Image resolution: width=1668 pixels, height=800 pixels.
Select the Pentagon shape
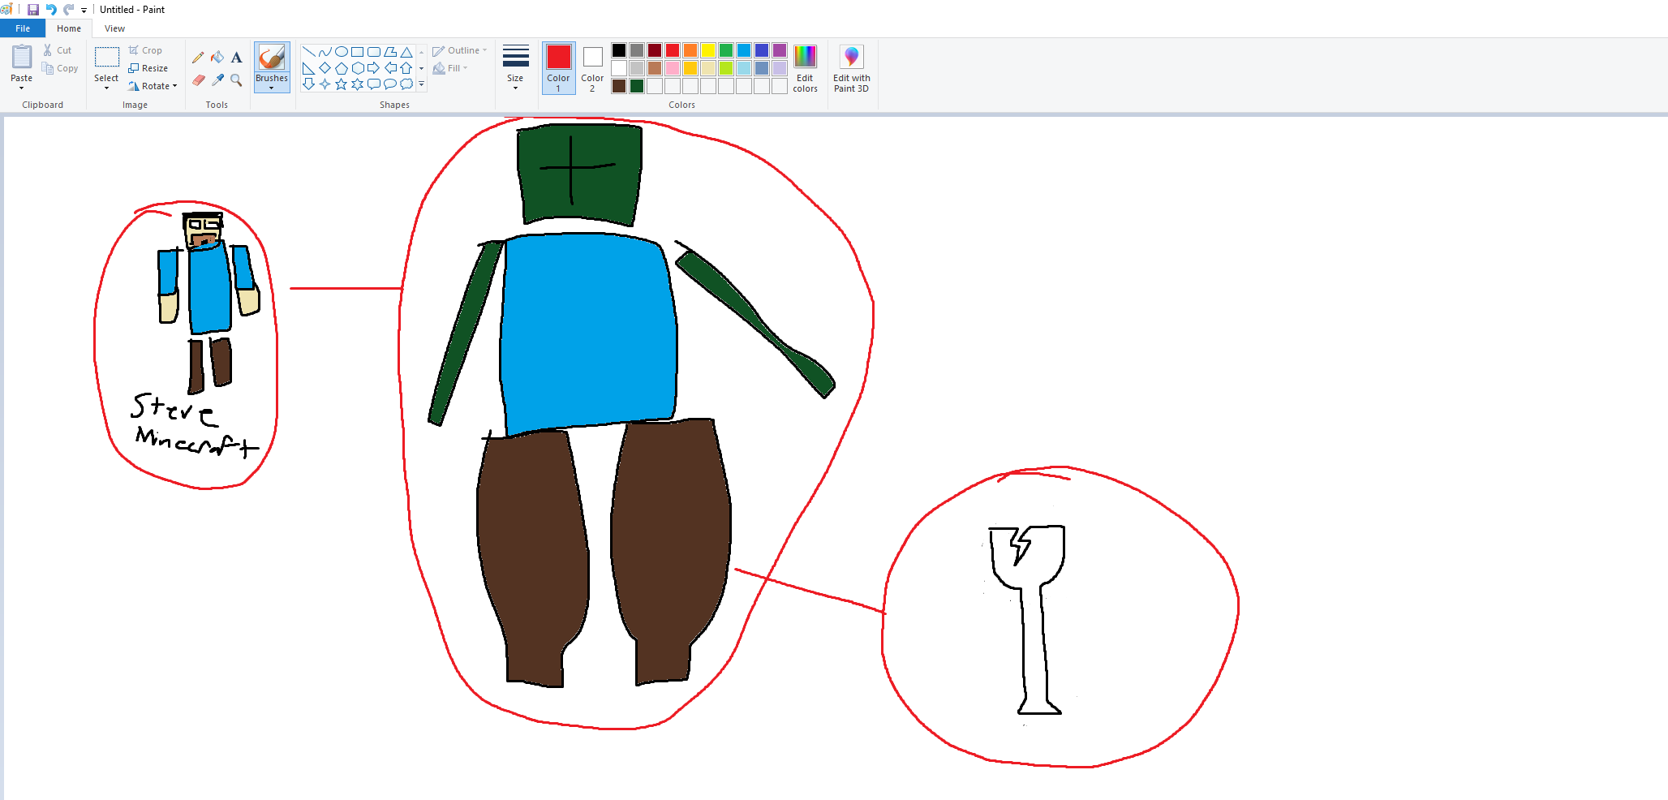341,68
